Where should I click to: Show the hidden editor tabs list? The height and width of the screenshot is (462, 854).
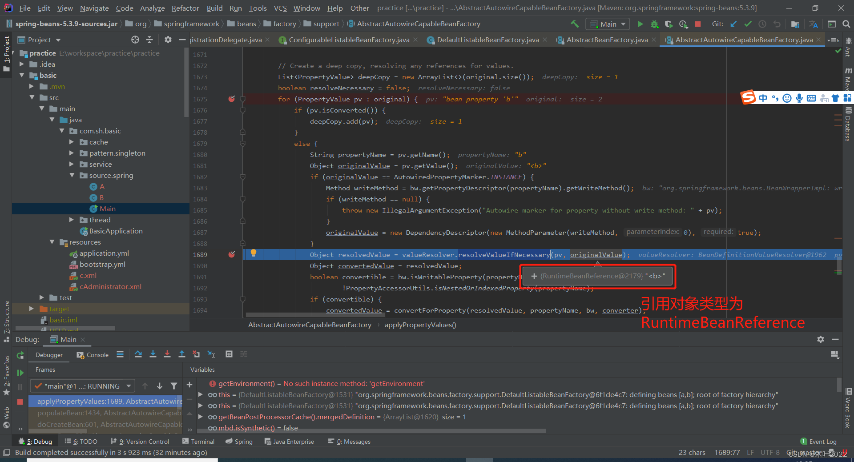click(x=833, y=40)
